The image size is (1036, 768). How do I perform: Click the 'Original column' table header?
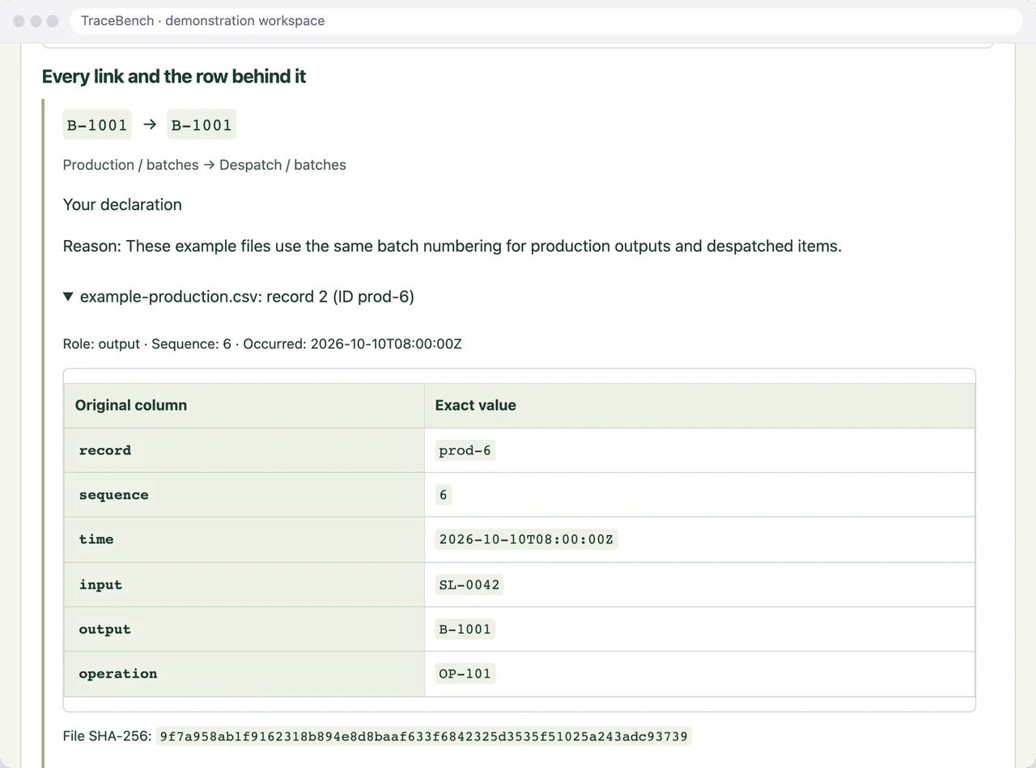244,406
